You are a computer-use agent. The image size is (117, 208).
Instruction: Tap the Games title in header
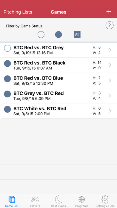(59, 12)
